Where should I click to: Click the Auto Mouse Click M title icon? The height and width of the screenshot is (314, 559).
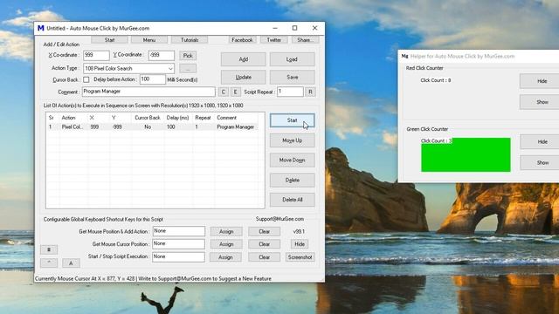(41, 28)
